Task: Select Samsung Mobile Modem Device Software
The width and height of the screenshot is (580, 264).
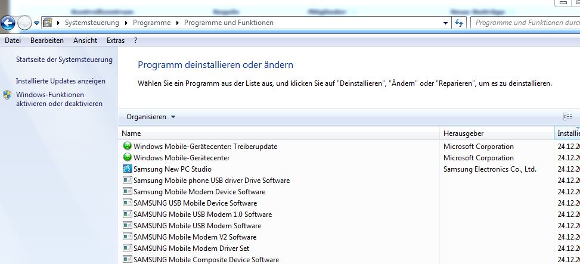Action: pyautogui.click(x=199, y=192)
